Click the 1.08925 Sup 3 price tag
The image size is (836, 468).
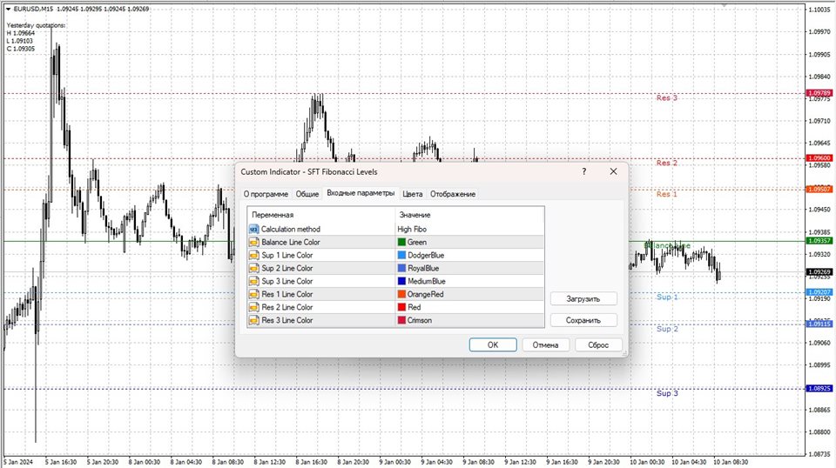tap(819, 389)
